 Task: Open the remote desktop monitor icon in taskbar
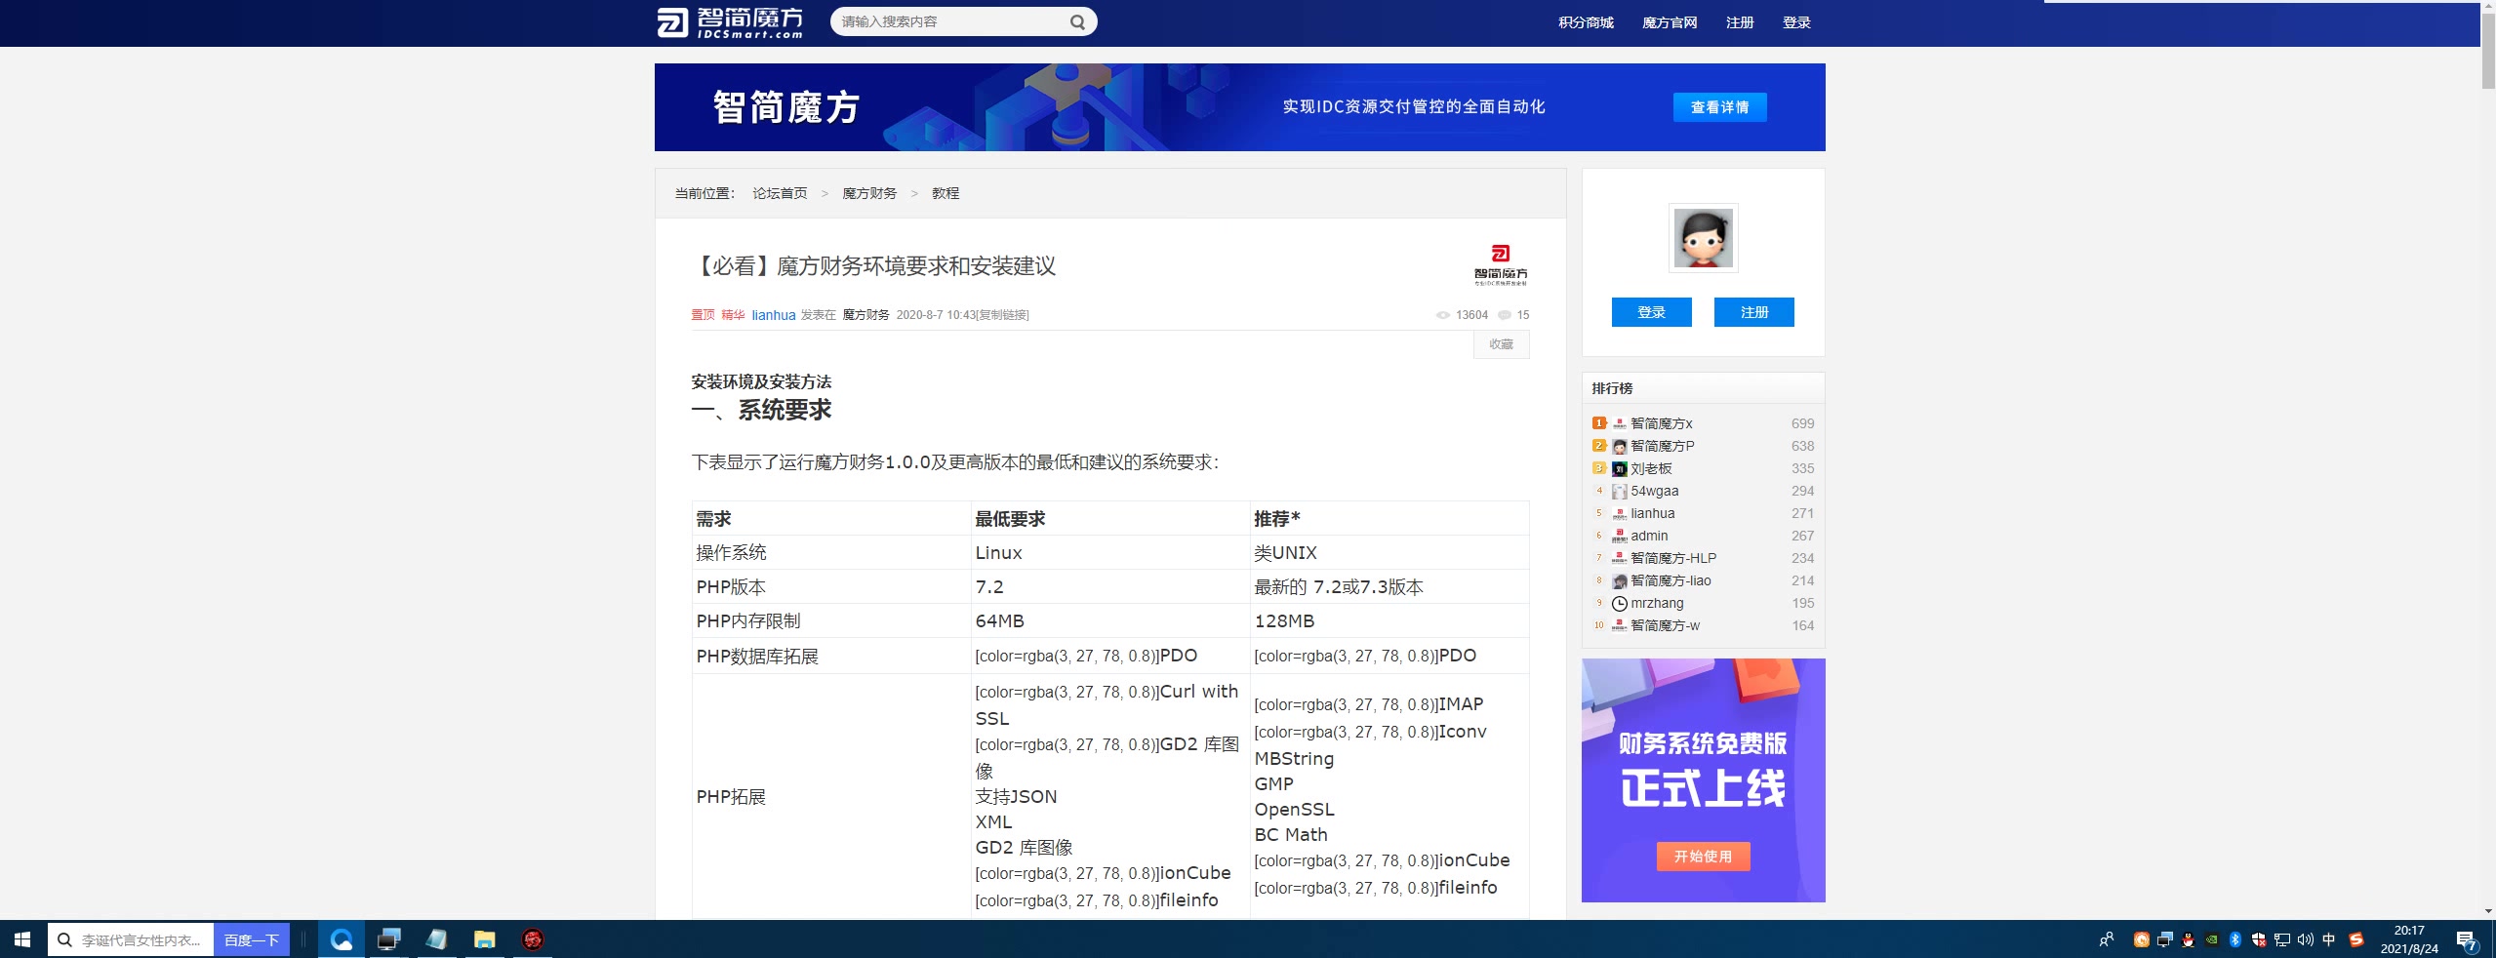(389, 939)
